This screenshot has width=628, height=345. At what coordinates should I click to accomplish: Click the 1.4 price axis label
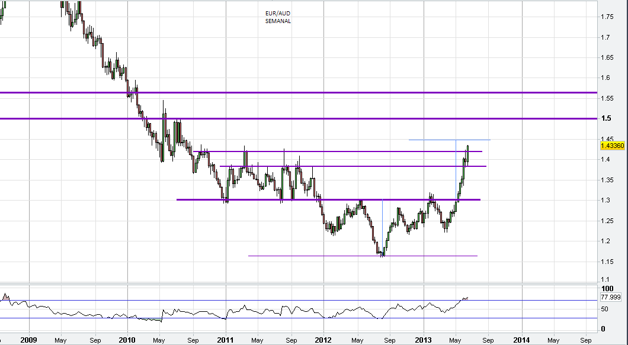(x=605, y=159)
